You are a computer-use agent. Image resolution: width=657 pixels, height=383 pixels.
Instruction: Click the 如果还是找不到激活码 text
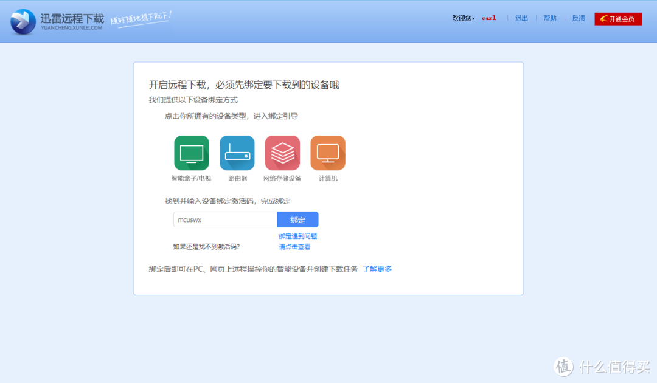[206, 247]
